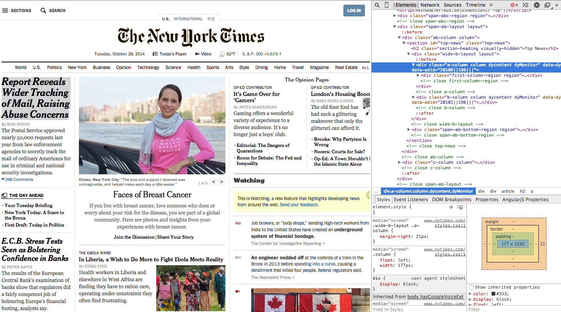Image resolution: width=561 pixels, height=312 pixels.
Task: Click the red error count indicator
Action: (514, 5)
